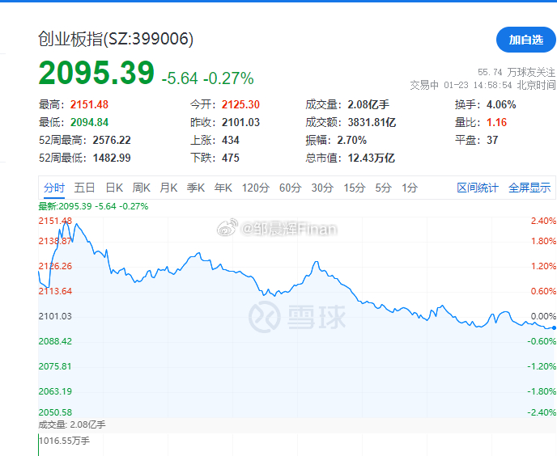Viewport: 557px width, 456px height.
Task: Click the 最高 value 2151.48
Action: [89, 104]
